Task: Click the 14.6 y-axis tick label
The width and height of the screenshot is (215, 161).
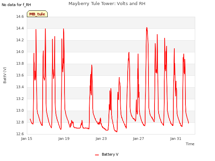Action: tap(20, 17)
